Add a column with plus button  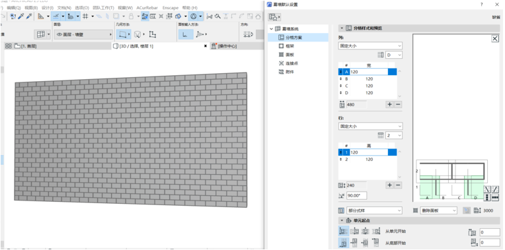(390, 104)
